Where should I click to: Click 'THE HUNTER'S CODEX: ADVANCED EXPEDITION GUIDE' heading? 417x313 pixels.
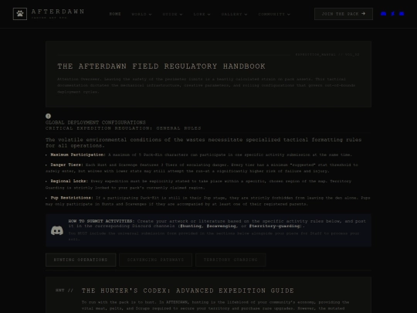pos(188,291)
